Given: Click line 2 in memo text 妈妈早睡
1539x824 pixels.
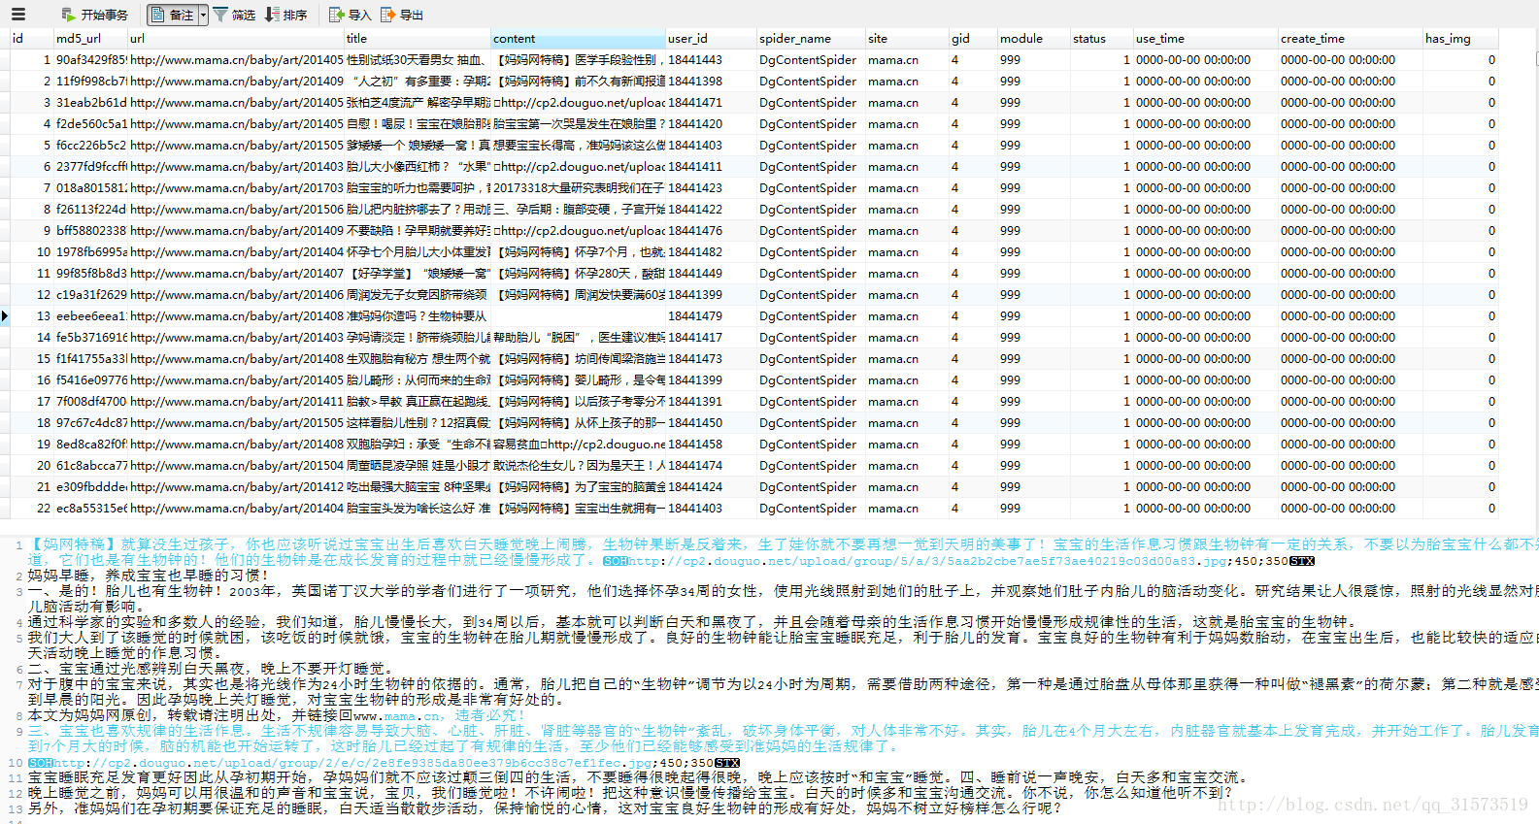Looking at the screenshot, I should (148, 576).
